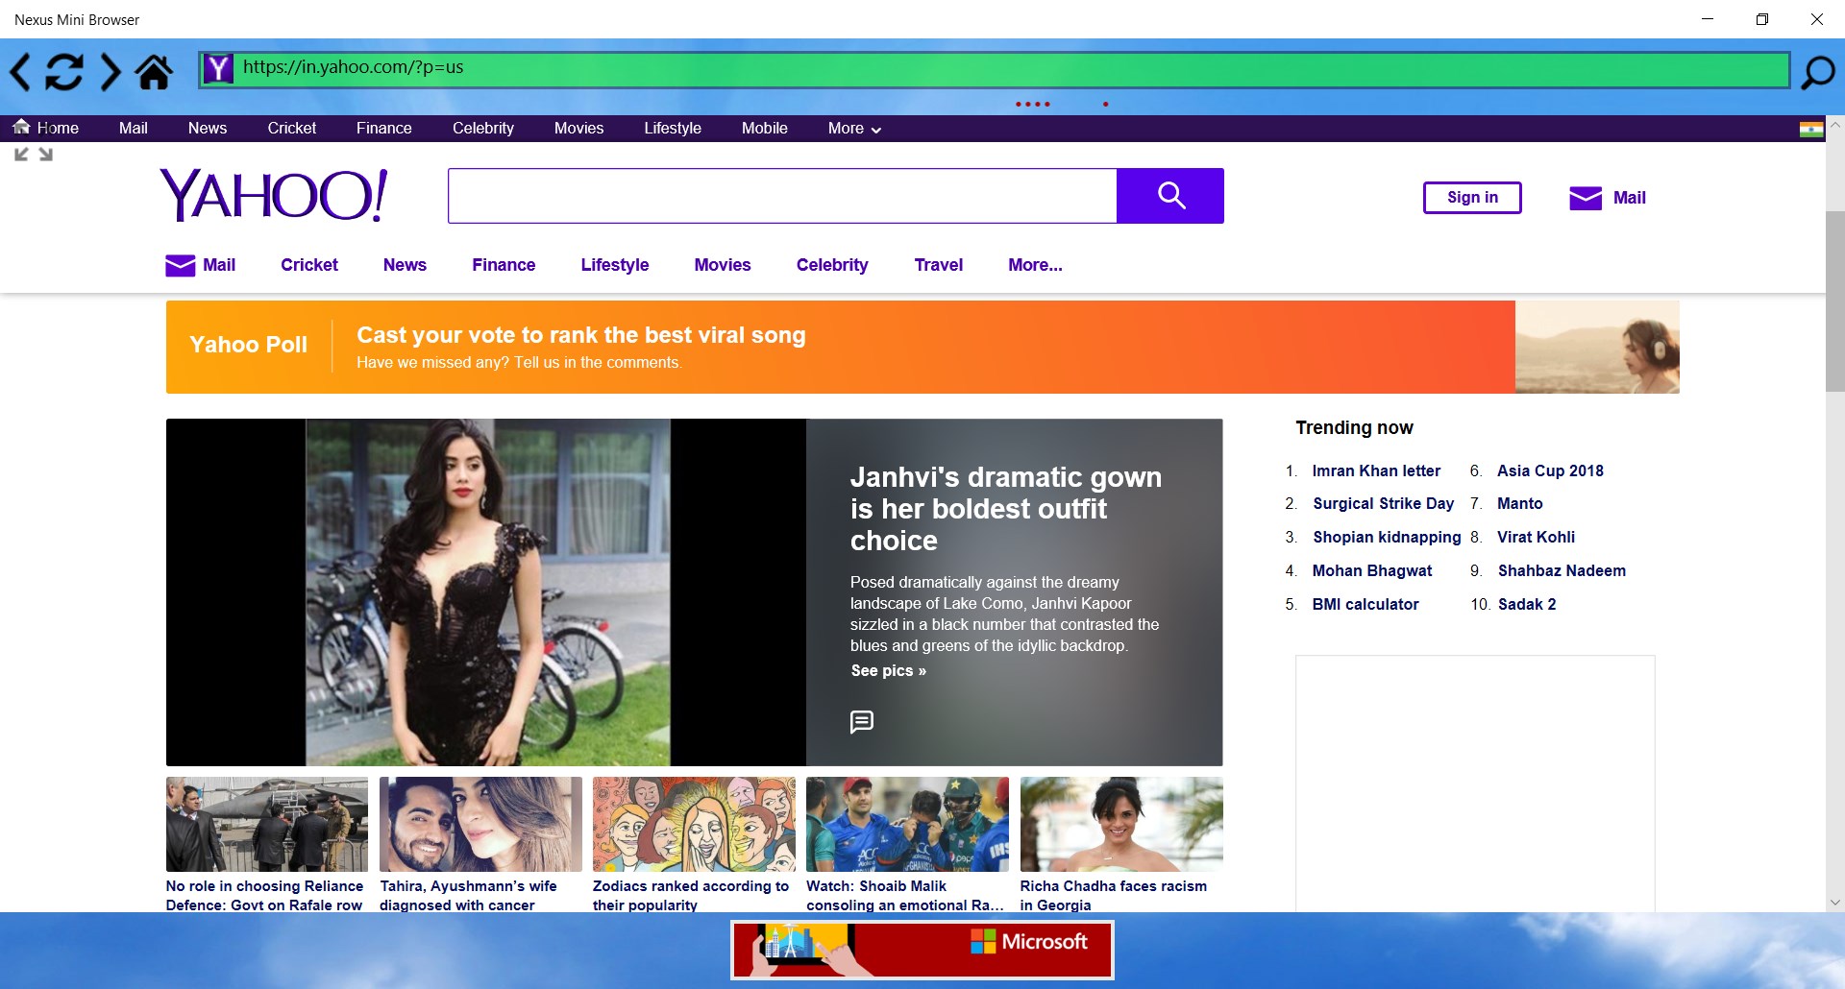Select Cricket in the purple top bar
This screenshot has width=1845, height=989.
coord(292,129)
